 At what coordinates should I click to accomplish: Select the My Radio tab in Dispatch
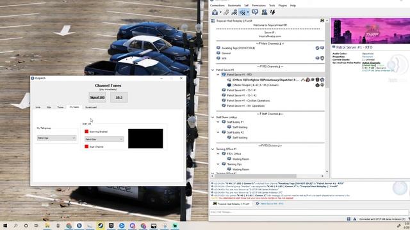[x=74, y=107]
